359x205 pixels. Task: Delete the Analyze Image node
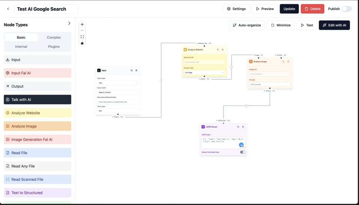point(289,61)
